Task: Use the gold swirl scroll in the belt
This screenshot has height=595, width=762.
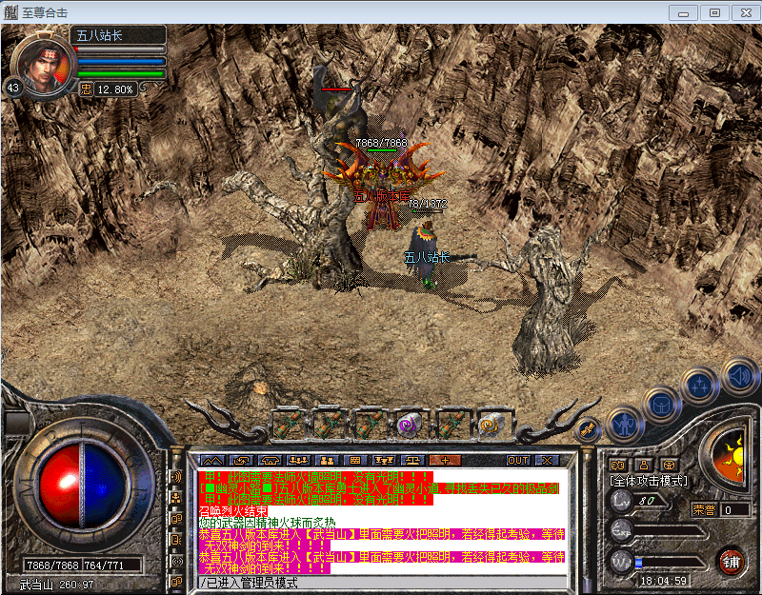Action: pos(490,426)
